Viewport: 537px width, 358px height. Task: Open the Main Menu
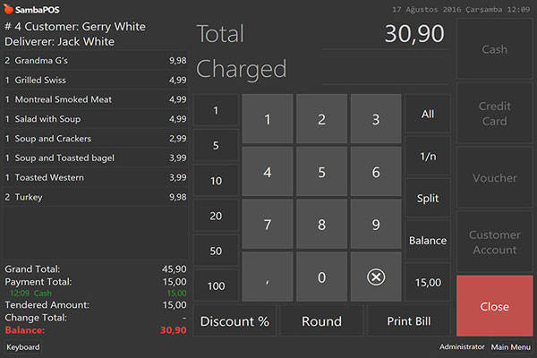pyautogui.click(x=511, y=346)
